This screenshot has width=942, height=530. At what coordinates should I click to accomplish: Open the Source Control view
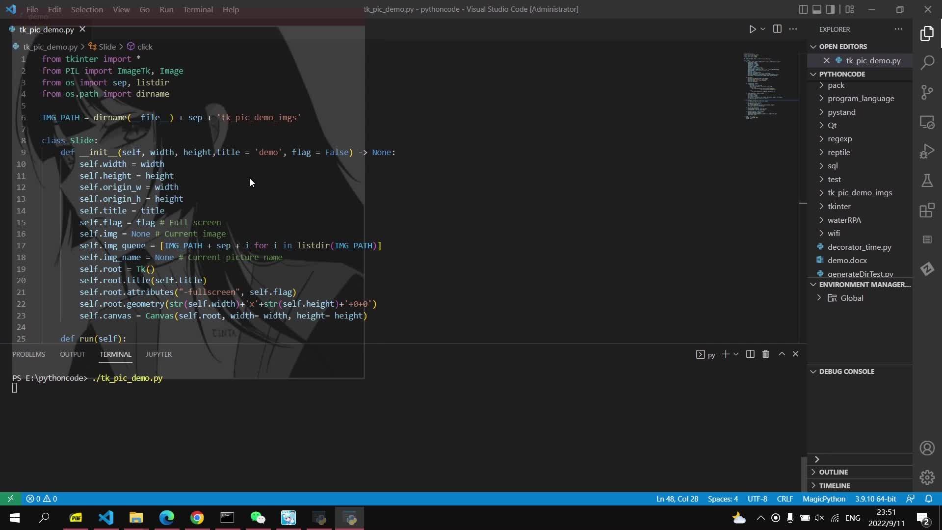point(927,92)
